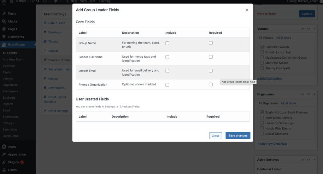
Task: Toggle Required checkbox for Phone / Organization
Action: click(x=211, y=84)
